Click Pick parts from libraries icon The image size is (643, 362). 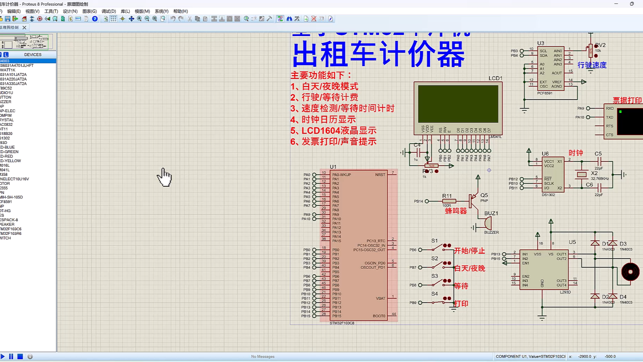pyautogui.click(x=246, y=19)
